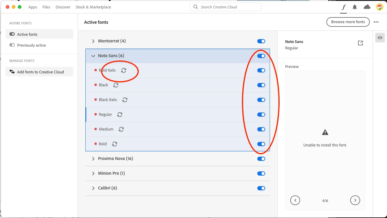This screenshot has width=387, height=218.
Task: Focus the Search Creative Cloud field
Action: pyautogui.click(x=226, y=7)
